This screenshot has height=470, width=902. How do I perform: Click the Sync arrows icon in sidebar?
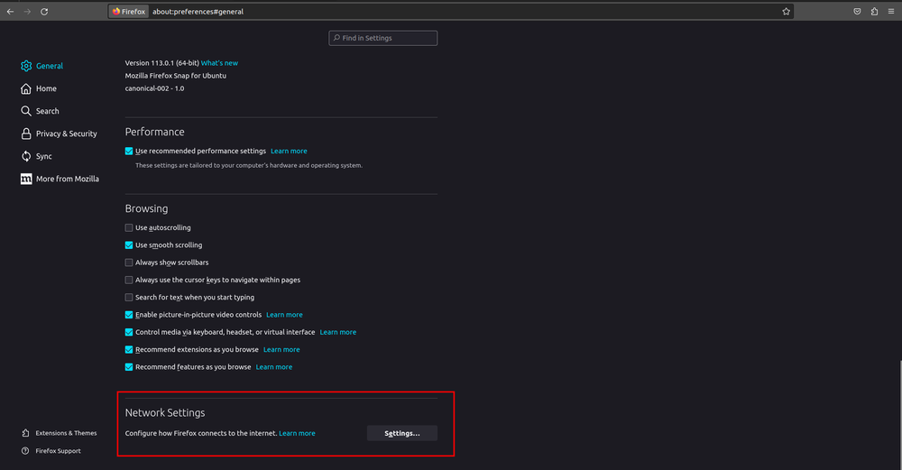coord(26,156)
